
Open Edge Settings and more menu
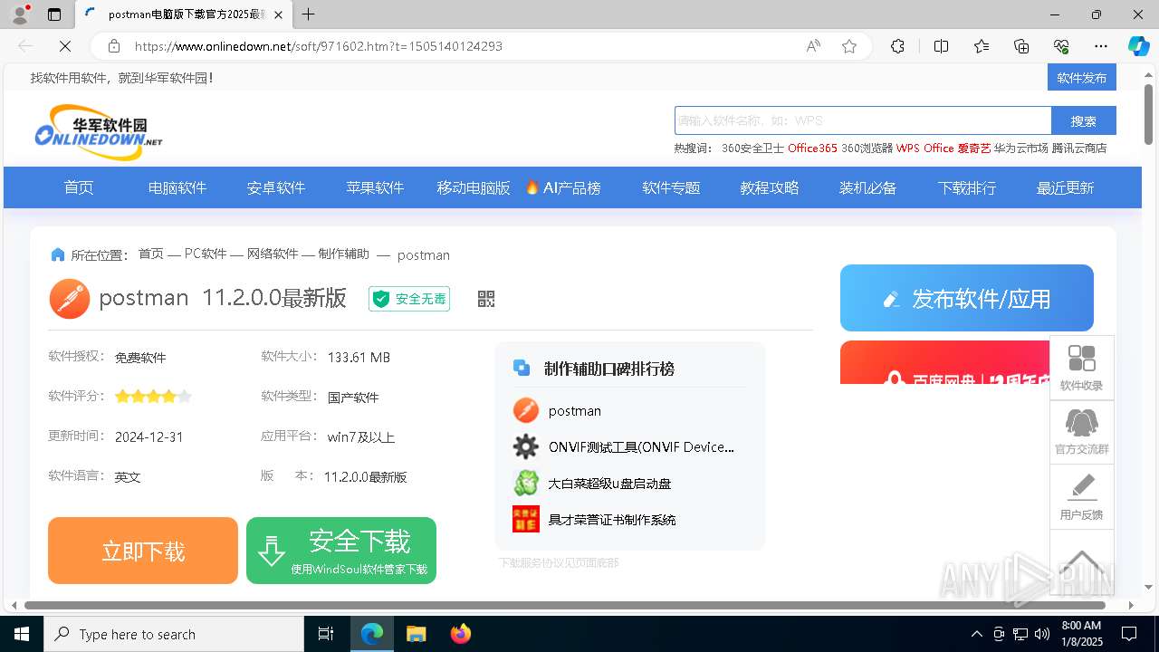tap(1101, 46)
